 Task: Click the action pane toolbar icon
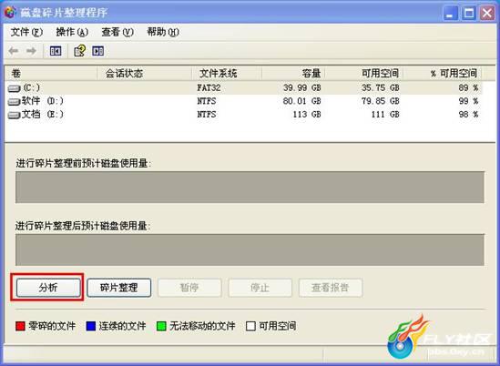(97, 51)
